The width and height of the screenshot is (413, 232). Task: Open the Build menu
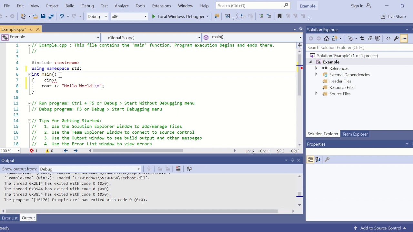(x=70, y=6)
